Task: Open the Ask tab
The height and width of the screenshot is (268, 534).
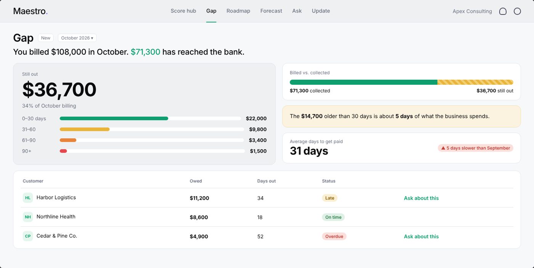Action: pos(297,11)
